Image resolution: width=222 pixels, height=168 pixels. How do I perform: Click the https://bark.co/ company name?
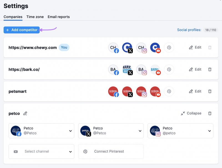coord(24,69)
